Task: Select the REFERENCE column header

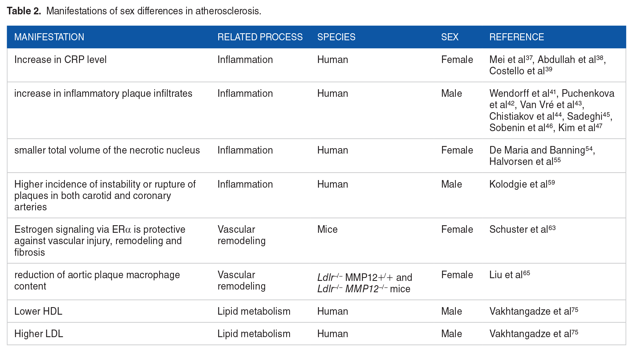Action: tap(516, 37)
